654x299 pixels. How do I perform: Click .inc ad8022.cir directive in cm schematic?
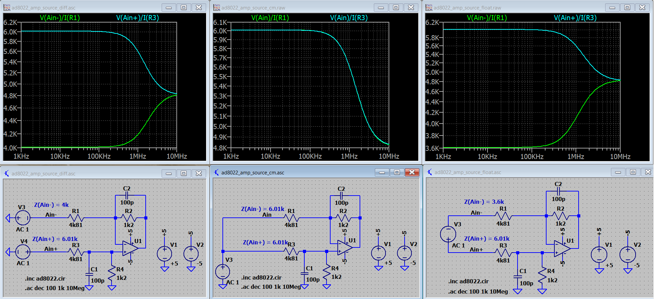(261, 277)
